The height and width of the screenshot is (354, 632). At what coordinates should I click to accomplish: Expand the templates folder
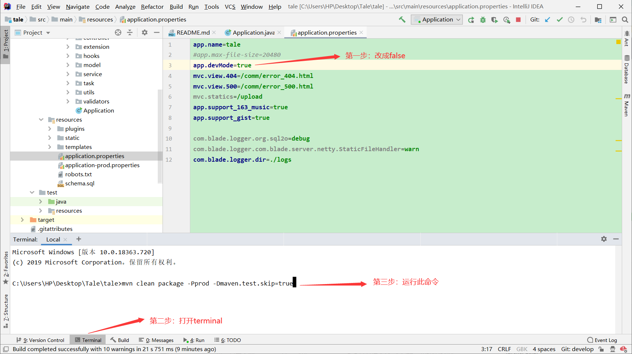pos(50,147)
